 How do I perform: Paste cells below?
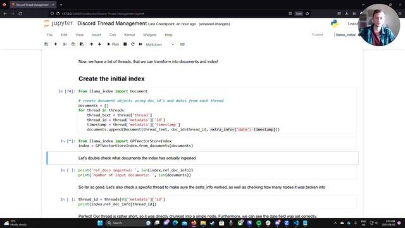pyautogui.click(x=82, y=44)
